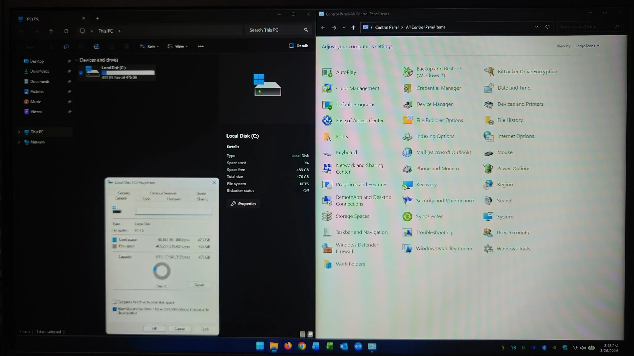This screenshot has width=634, height=356.
Task: Open Windows Defender Firewall icon
Action: coord(327,248)
